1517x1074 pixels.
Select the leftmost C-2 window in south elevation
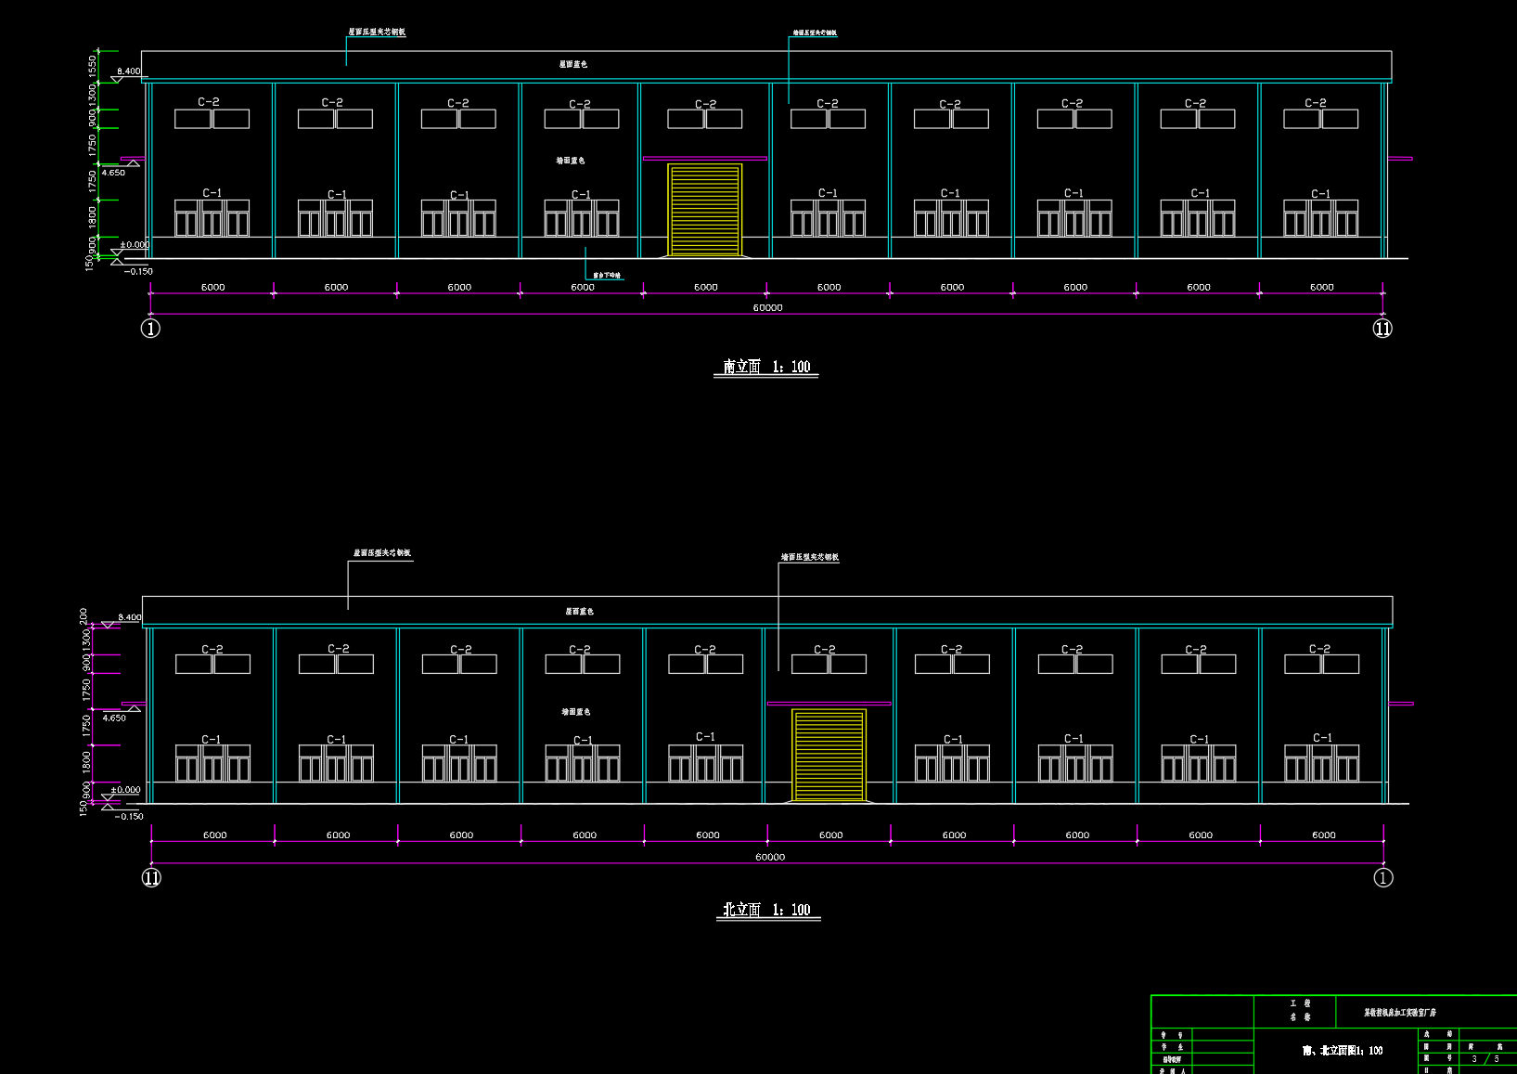tap(212, 119)
